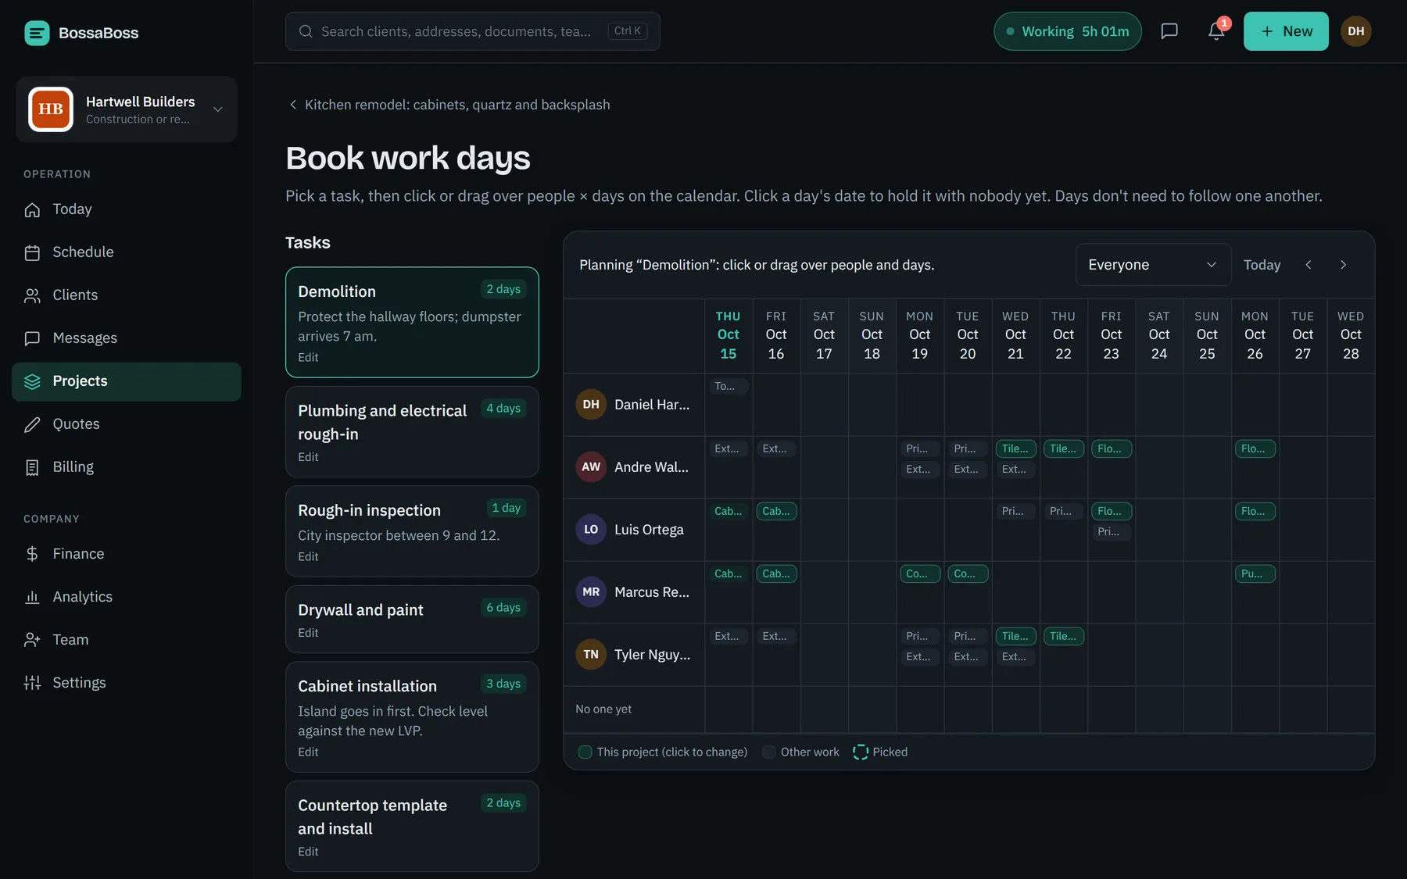This screenshot has width=1407, height=879.
Task: Click Luis Ortega's LO avatar
Action: click(591, 530)
